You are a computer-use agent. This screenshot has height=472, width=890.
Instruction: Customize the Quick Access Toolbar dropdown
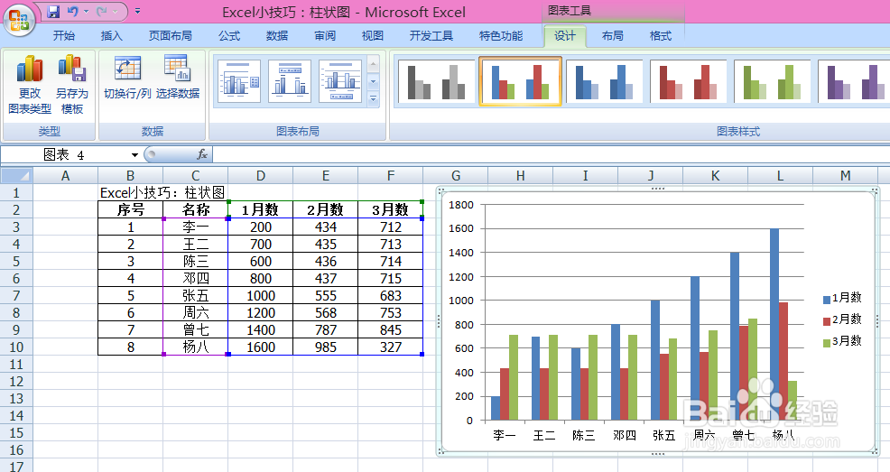click(x=137, y=12)
